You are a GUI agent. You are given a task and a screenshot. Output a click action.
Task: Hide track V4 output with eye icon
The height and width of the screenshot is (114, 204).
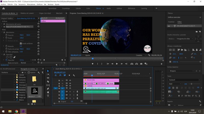70,80
